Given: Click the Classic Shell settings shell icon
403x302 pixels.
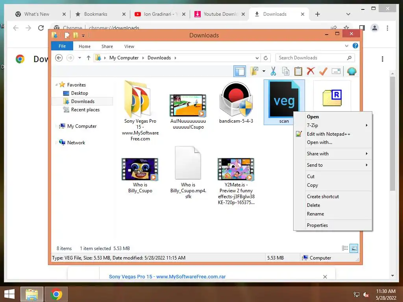Looking at the screenshot, I should [351, 71].
